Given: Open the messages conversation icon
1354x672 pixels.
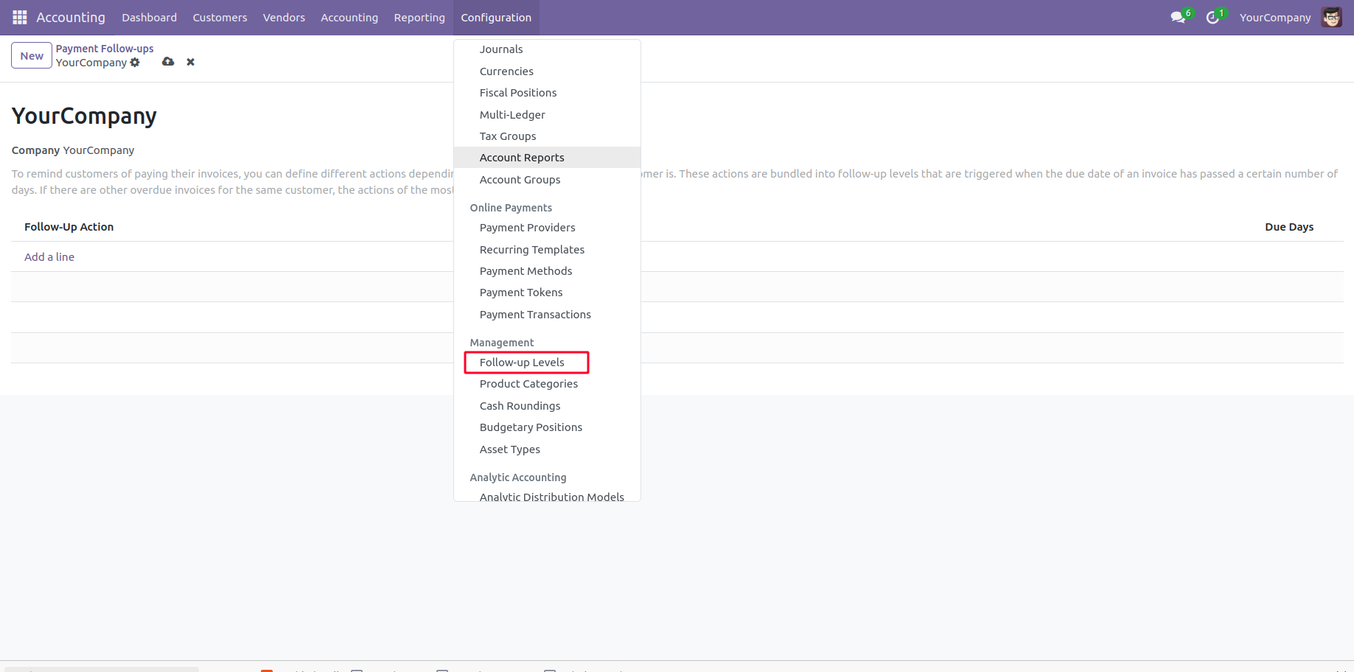Looking at the screenshot, I should (x=1178, y=17).
